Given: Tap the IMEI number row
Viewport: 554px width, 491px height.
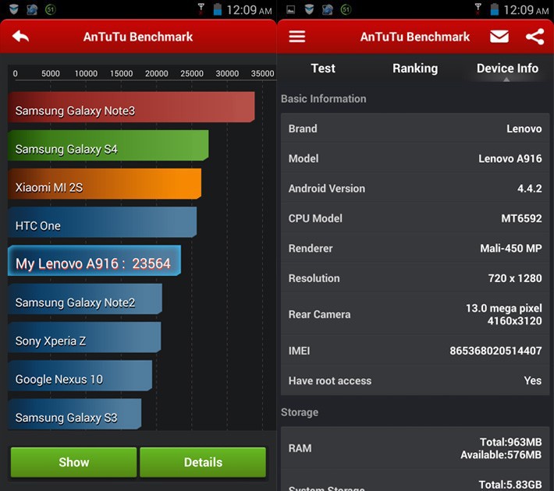Looking at the screenshot, I should [415, 351].
